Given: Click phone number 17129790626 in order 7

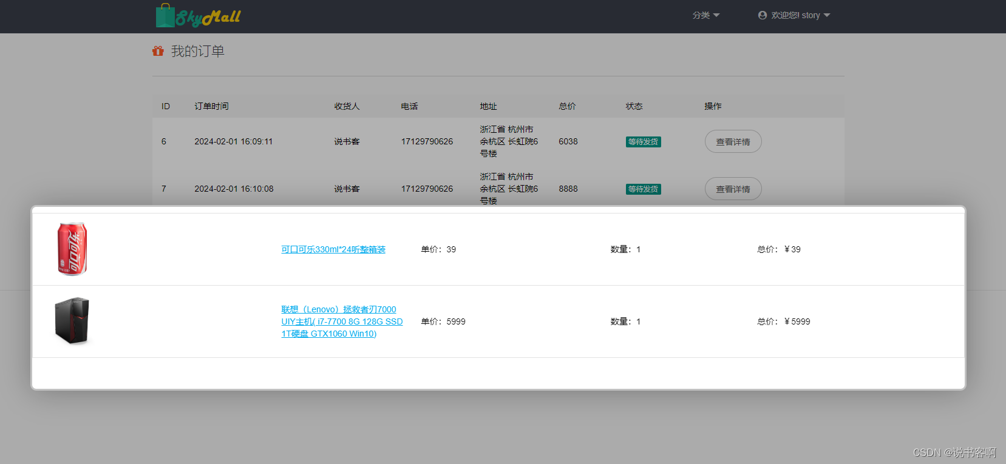Looking at the screenshot, I should (x=427, y=189).
